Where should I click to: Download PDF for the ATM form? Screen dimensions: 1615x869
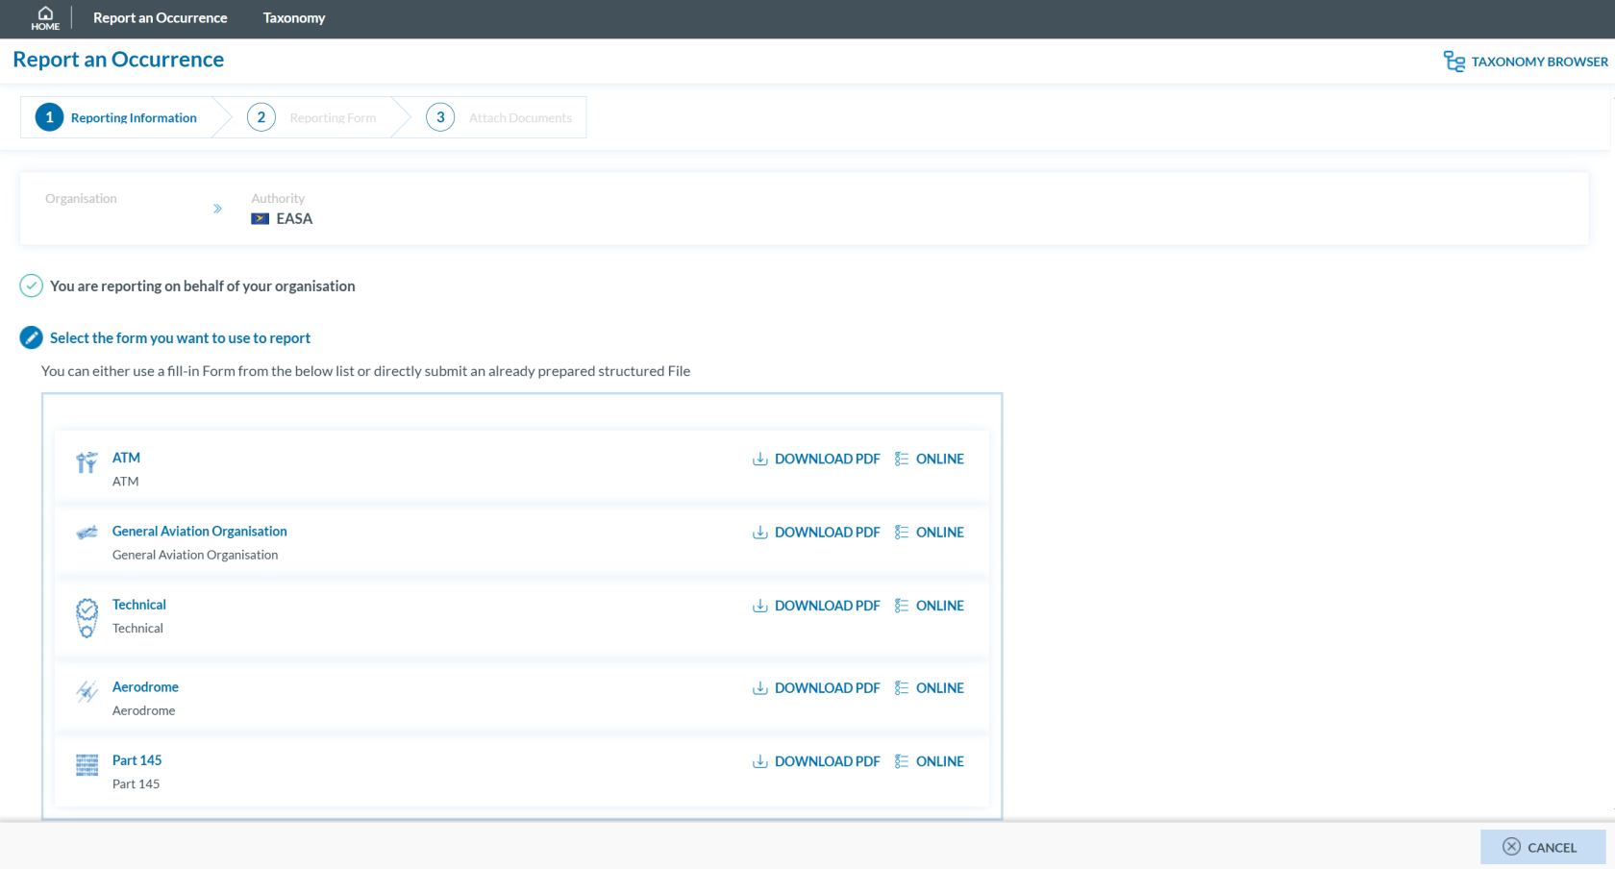816,459
